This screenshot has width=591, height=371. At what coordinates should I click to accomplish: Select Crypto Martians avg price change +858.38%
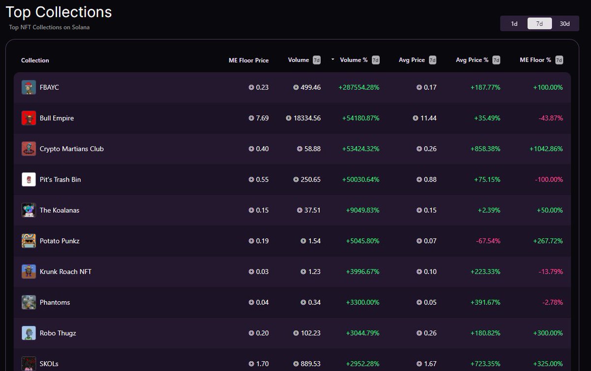coord(485,149)
